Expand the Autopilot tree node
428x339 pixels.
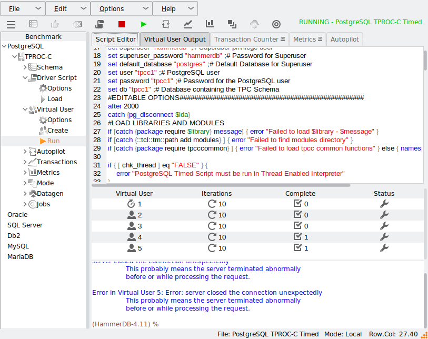pos(25,152)
